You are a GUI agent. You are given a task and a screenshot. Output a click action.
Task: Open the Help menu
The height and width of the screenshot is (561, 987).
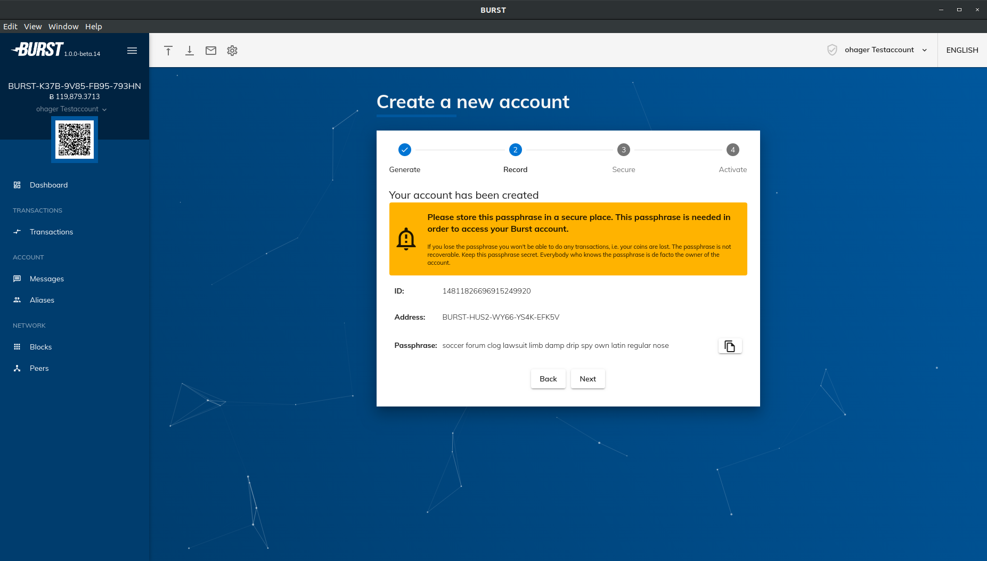pyautogui.click(x=93, y=27)
